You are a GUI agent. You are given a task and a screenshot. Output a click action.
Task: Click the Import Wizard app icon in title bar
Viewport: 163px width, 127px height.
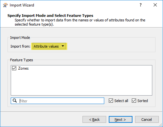[x=5, y=5]
